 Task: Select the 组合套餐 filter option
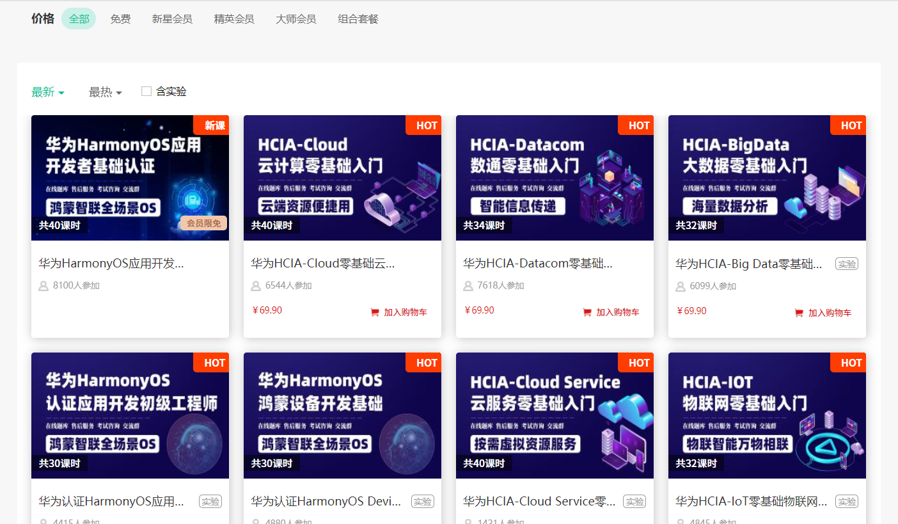pyautogui.click(x=358, y=19)
